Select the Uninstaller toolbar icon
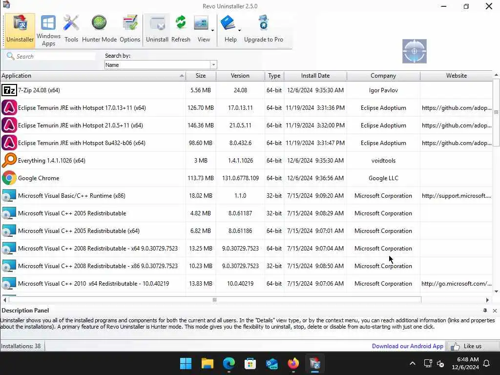 tap(20, 30)
